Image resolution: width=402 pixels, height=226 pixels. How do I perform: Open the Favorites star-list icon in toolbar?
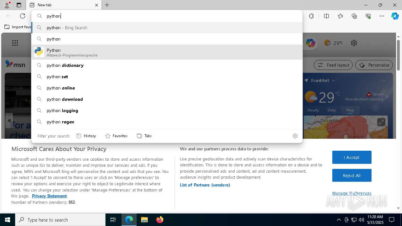(x=340, y=16)
